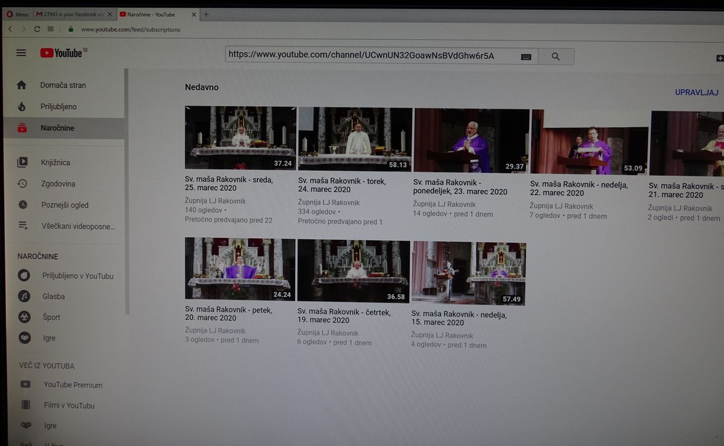This screenshot has width=724, height=446.
Task: Open the Opera Menu button
Action: click(x=17, y=14)
